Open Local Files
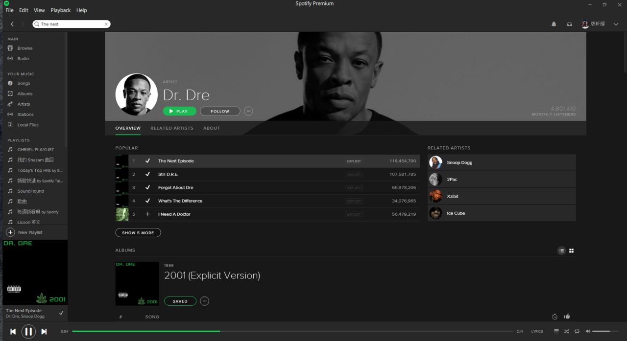The width and height of the screenshot is (627, 341). [x=28, y=125]
